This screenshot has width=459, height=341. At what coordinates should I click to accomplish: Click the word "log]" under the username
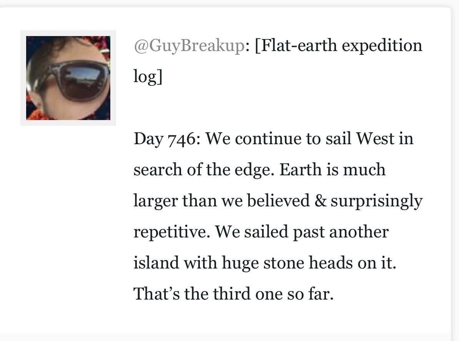click(x=148, y=76)
